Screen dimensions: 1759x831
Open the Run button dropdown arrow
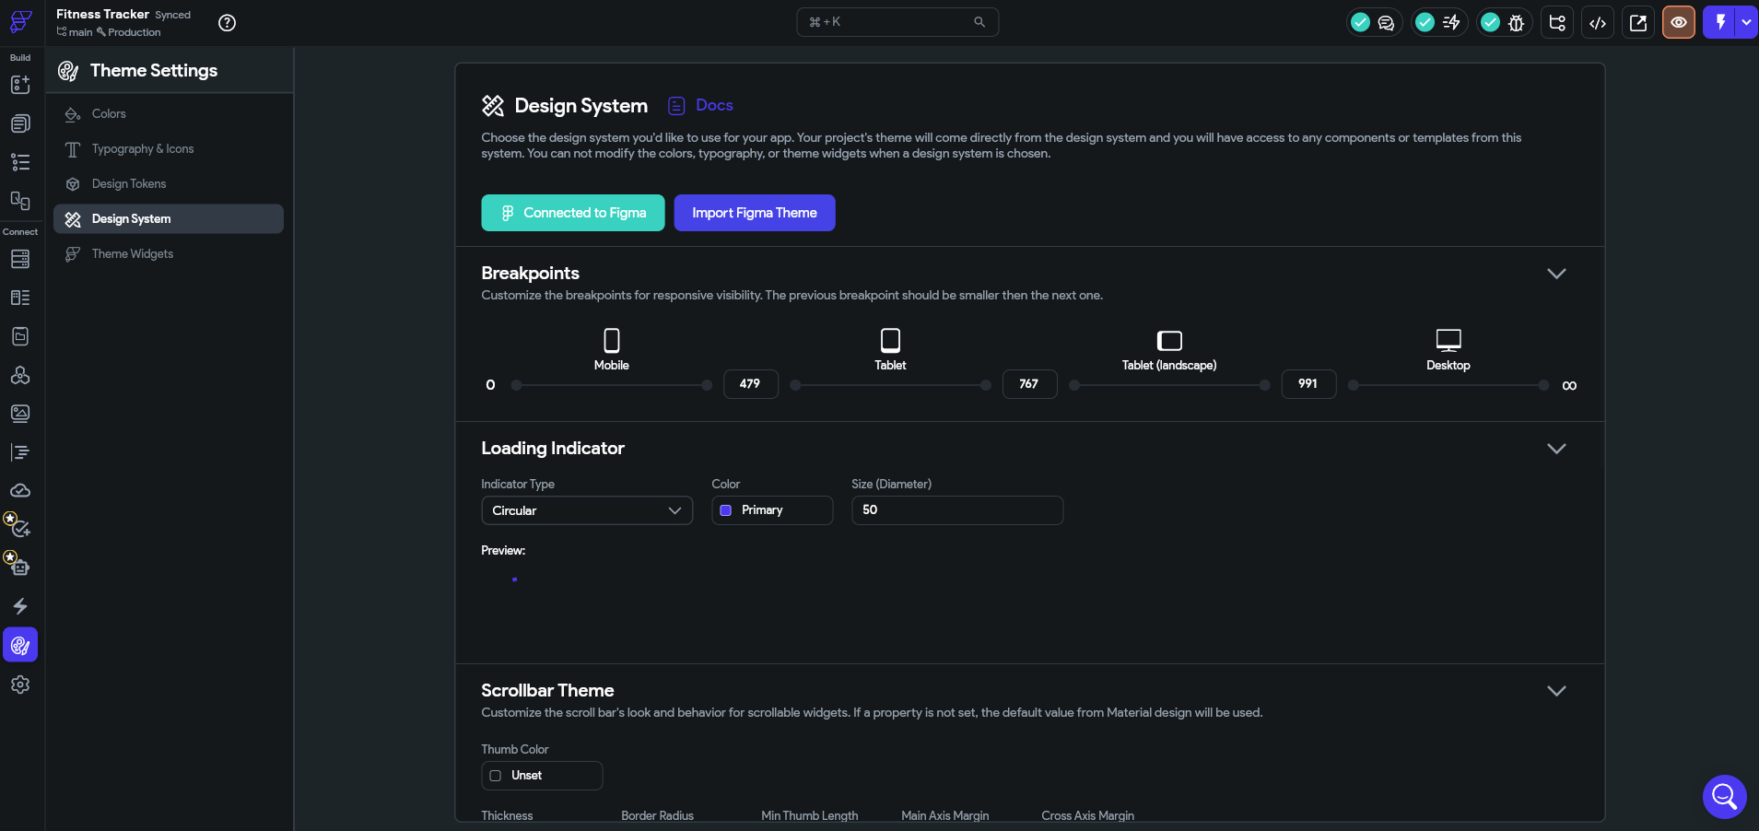coord(1747,22)
